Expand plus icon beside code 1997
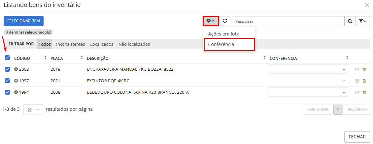The height and width of the screenshot is (144, 373). coord(16,81)
